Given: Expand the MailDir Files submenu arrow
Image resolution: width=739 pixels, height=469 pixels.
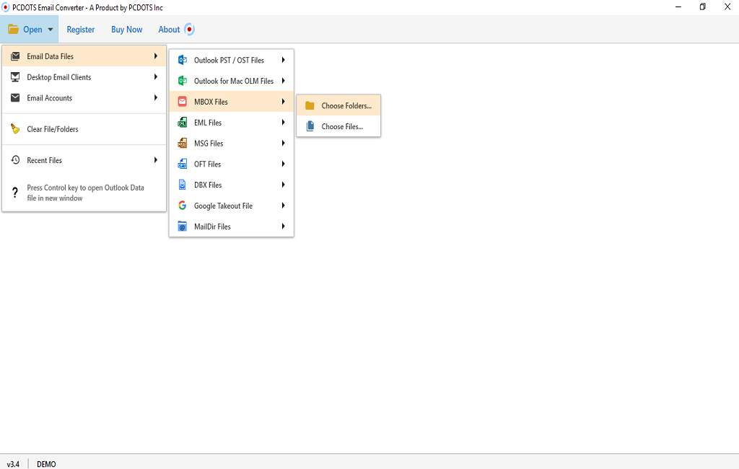Looking at the screenshot, I should coord(283,227).
